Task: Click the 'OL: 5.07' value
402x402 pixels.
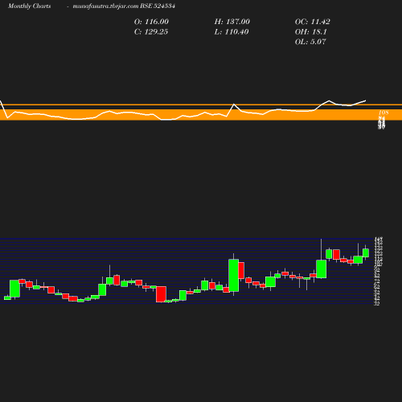Action: (310, 42)
